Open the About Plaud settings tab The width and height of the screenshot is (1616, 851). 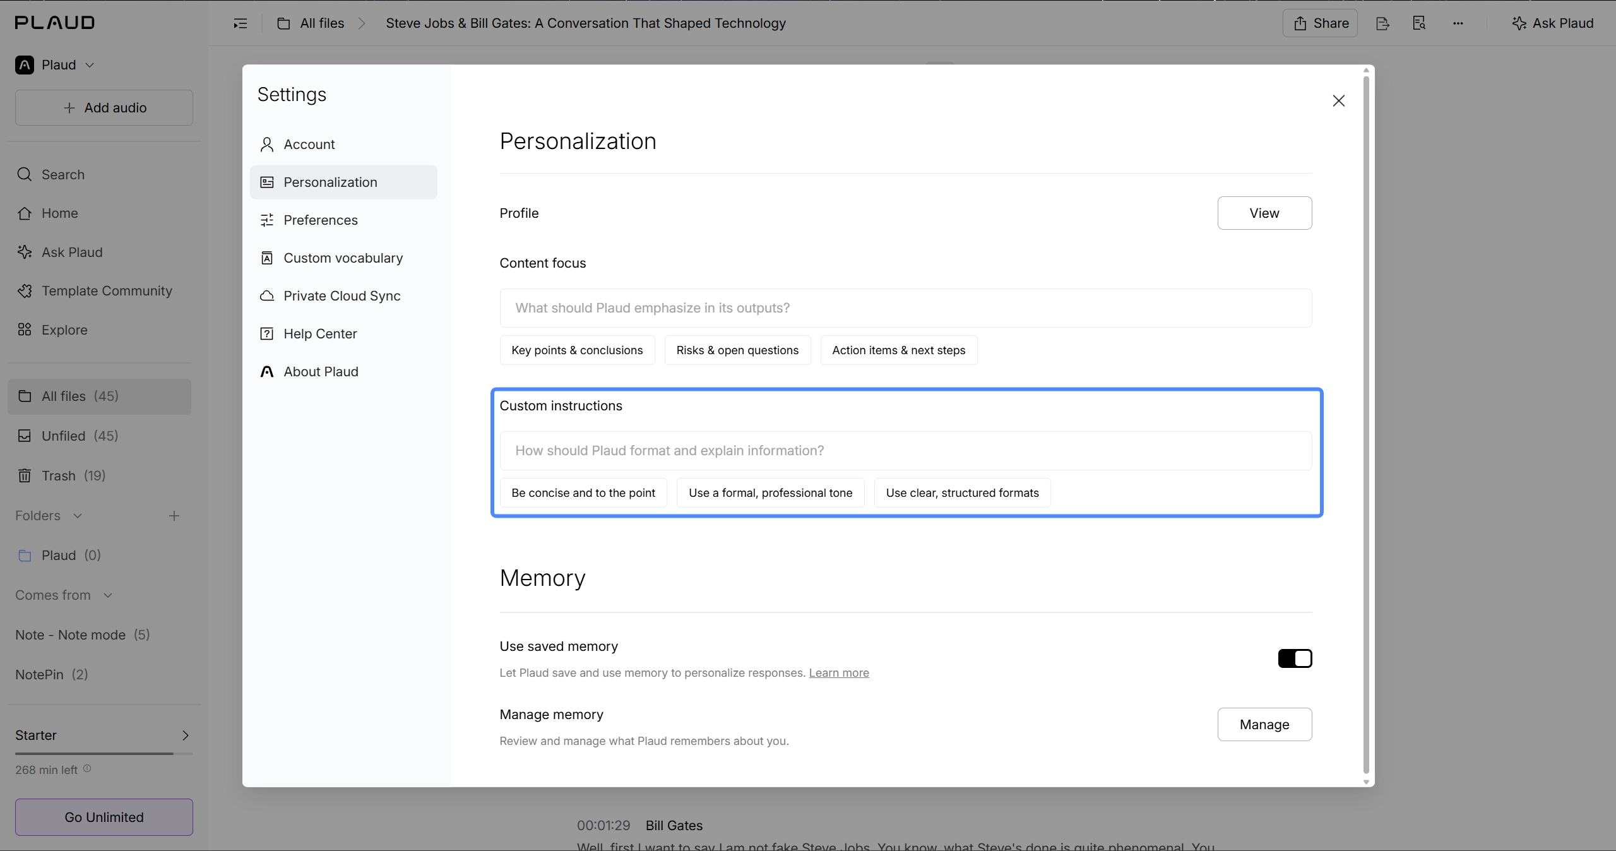343,372
